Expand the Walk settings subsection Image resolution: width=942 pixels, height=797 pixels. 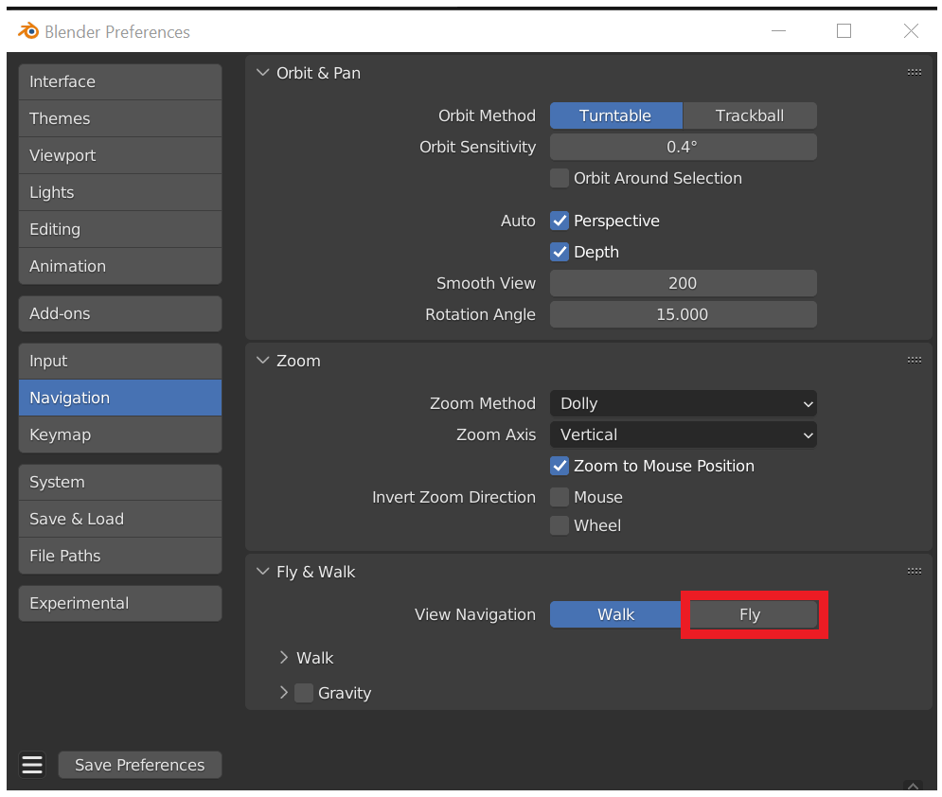point(284,657)
